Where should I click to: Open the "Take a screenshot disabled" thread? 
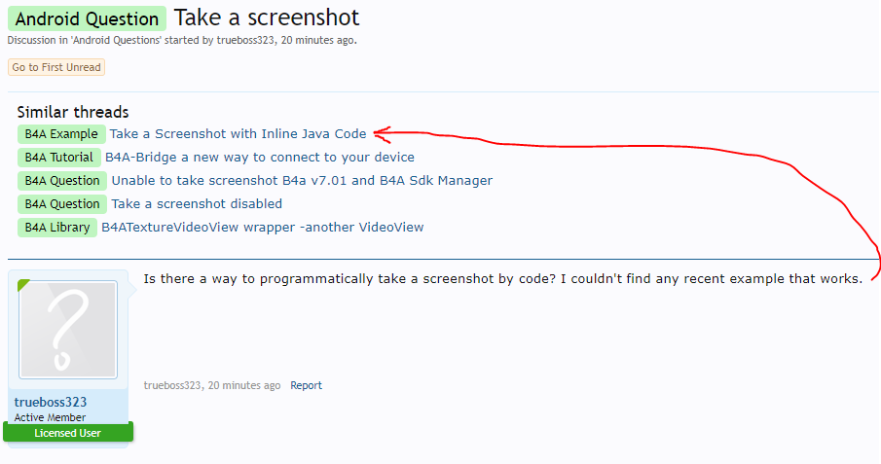point(197,204)
